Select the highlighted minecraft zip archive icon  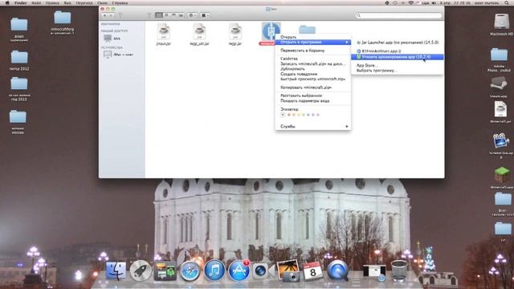(271, 31)
